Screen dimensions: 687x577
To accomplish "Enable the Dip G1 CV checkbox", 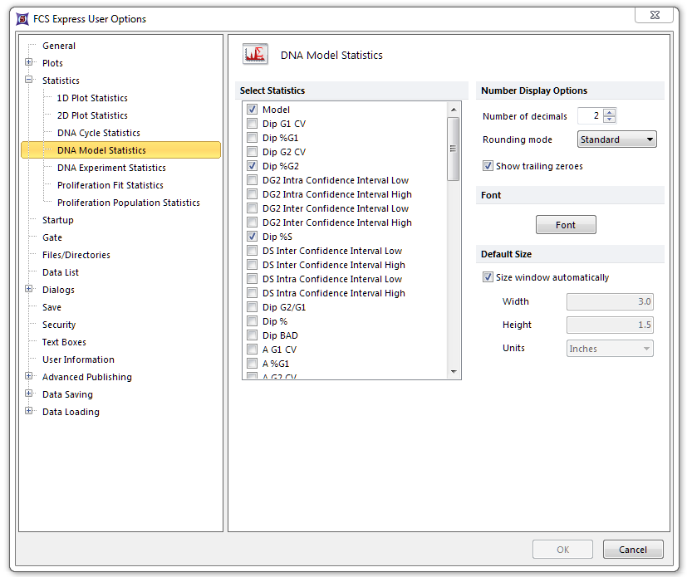I will (252, 124).
